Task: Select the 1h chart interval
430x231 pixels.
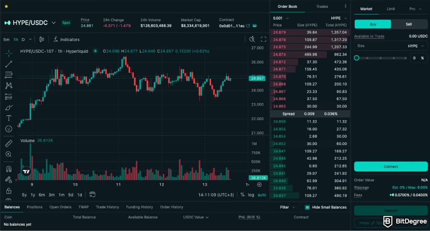Action: (x=16, y=40)
